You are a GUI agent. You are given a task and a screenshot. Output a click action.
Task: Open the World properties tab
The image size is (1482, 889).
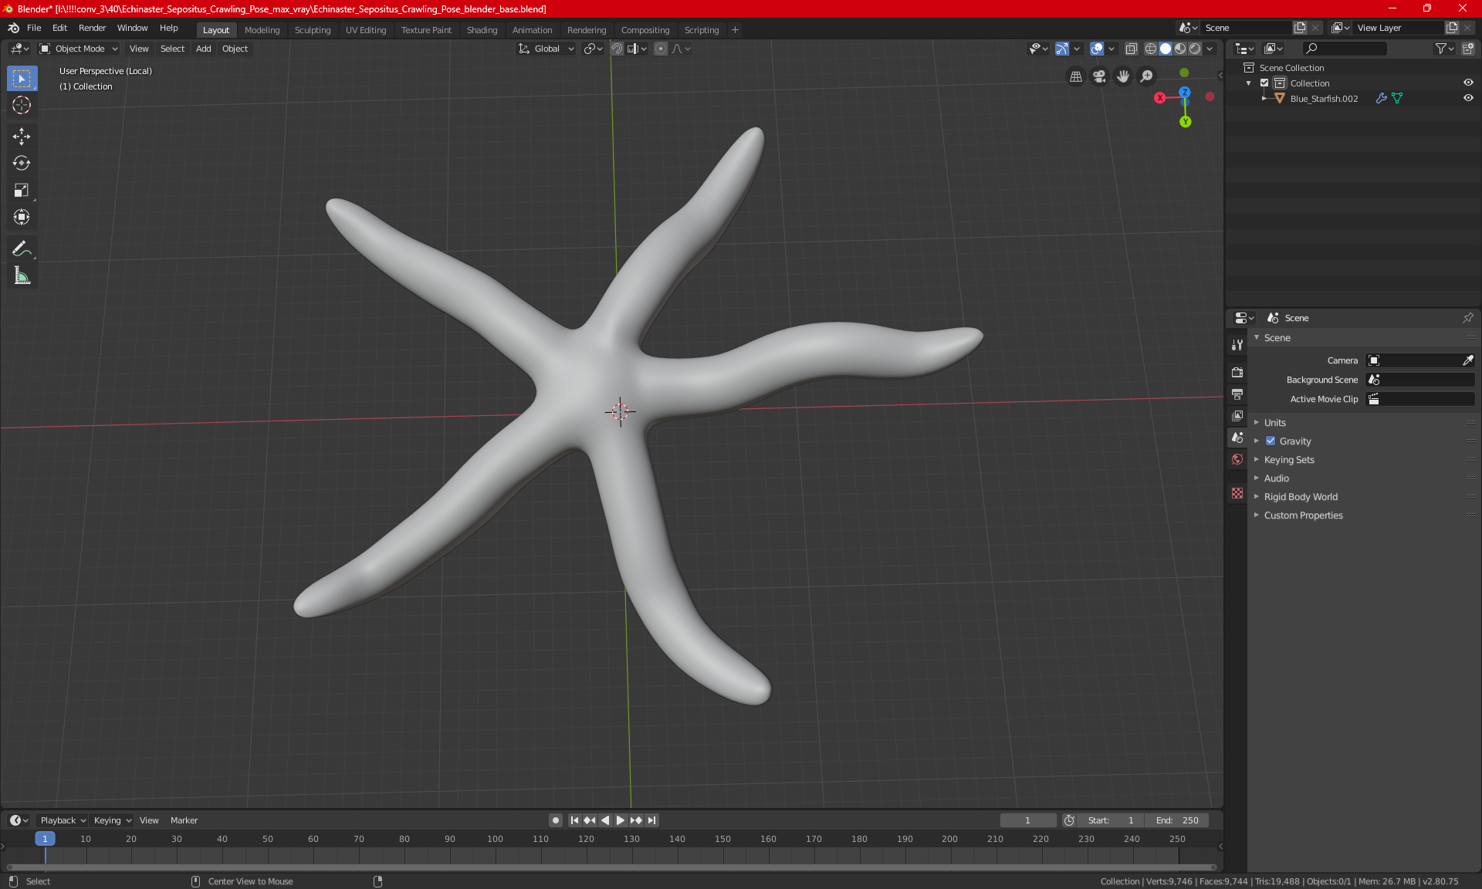(x=1237, y=459)
